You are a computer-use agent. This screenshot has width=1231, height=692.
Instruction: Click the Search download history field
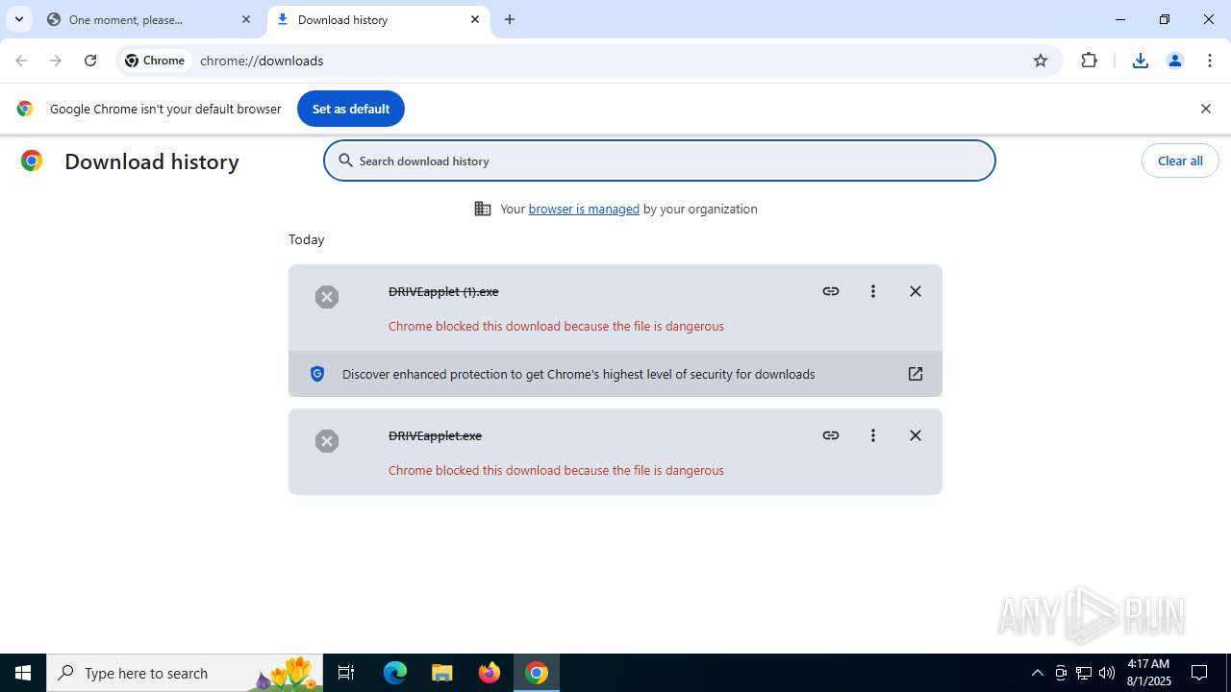660,161
